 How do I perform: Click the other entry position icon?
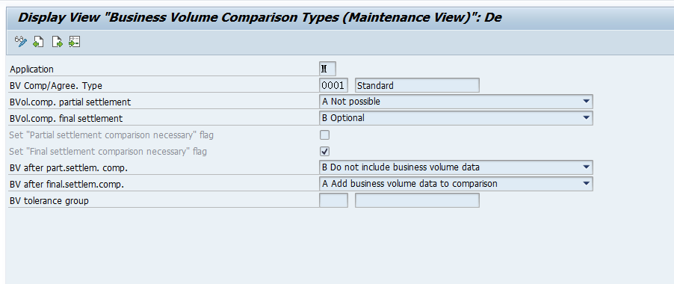[x=75, y=42]
